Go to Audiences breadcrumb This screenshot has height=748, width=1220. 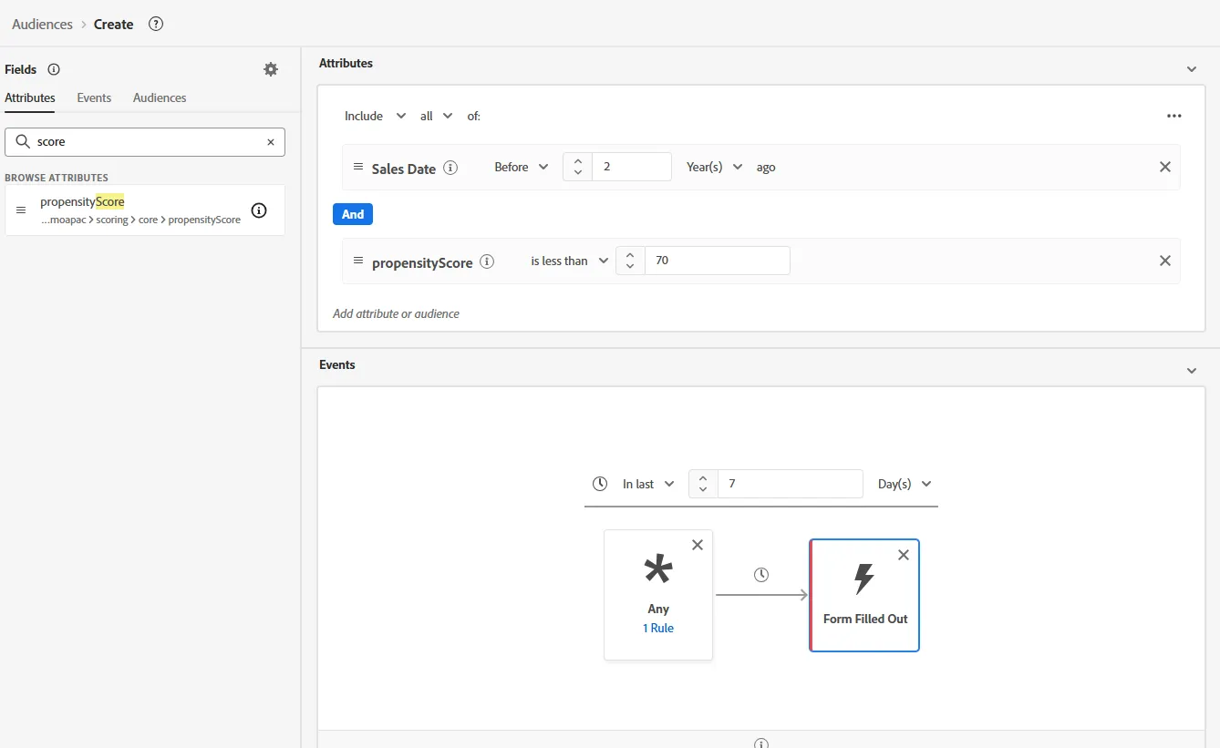[42, 25]
